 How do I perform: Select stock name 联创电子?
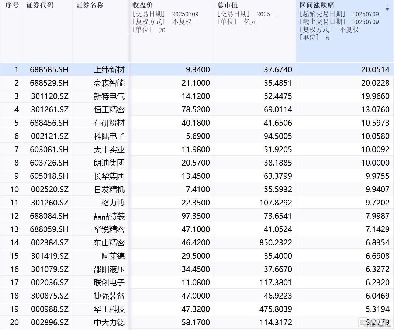point(109,282)
